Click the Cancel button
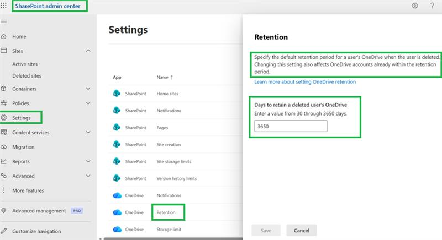Viewport: 442px width, 240px height. [x=302, y=231]
